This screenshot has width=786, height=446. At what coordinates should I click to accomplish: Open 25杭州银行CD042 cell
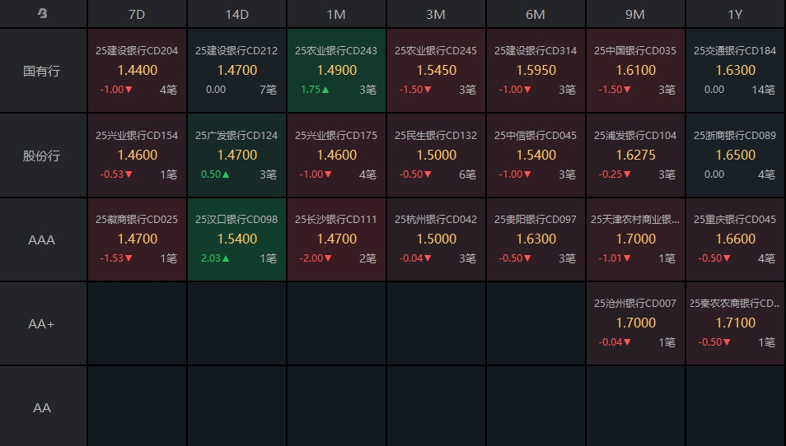point(436,239)
